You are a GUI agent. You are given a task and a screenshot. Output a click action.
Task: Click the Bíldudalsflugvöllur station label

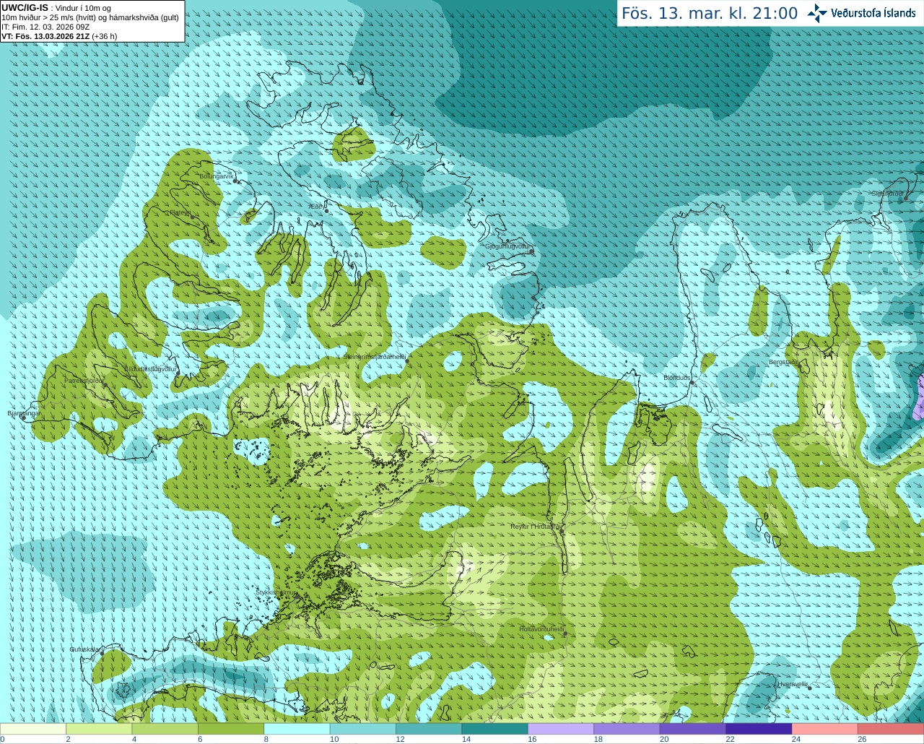pyautogui.click(x=150, y=369)
